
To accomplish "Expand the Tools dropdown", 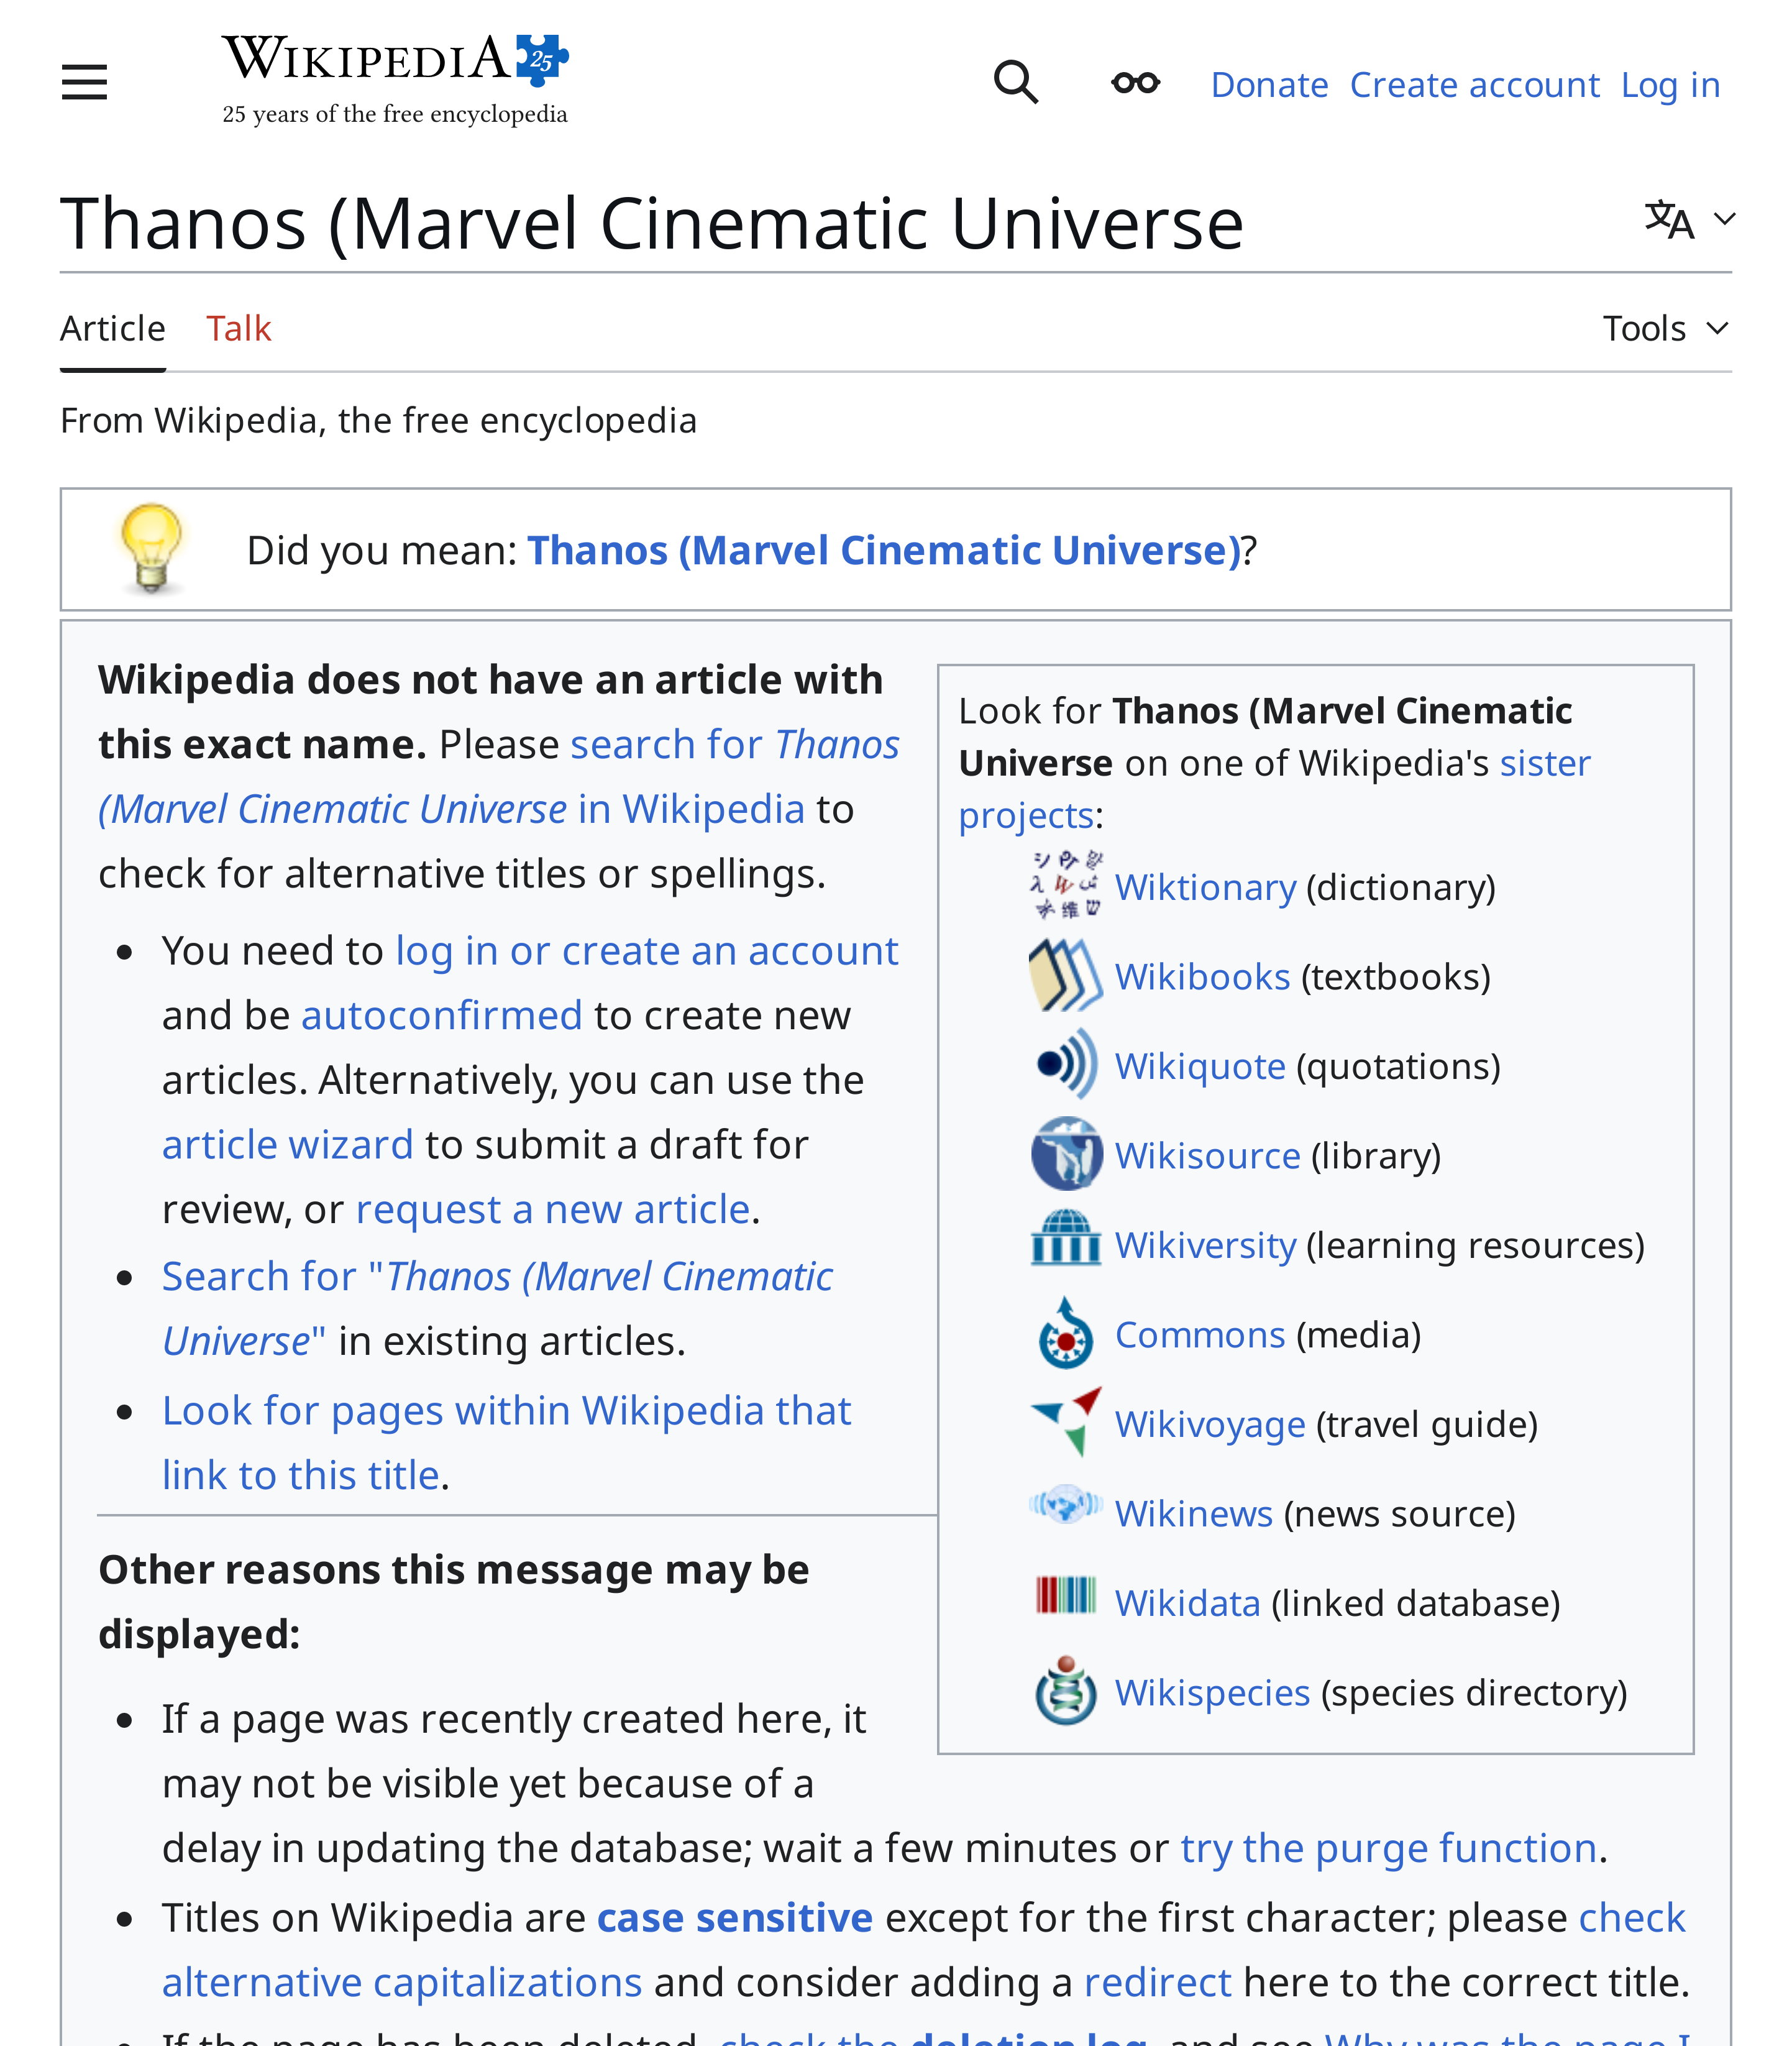I will pyautogui.click(x=1665, y=327).
